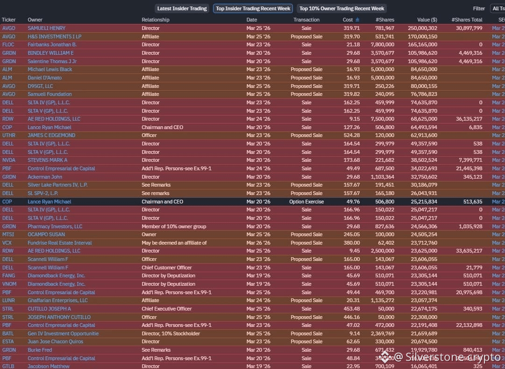Image resolution: width=505 pixels, height=369 pixels.
Task: Click the #Shares Total column header
Action: click(467, 20)
